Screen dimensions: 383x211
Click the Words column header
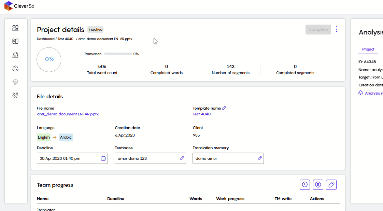[x=196, y=199]
